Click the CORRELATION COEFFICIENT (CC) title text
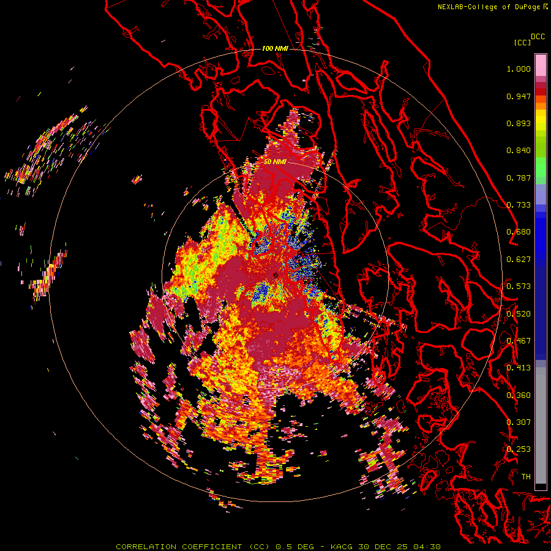The height and width of the screenshot is (551, 551). (x=193, y=547)
